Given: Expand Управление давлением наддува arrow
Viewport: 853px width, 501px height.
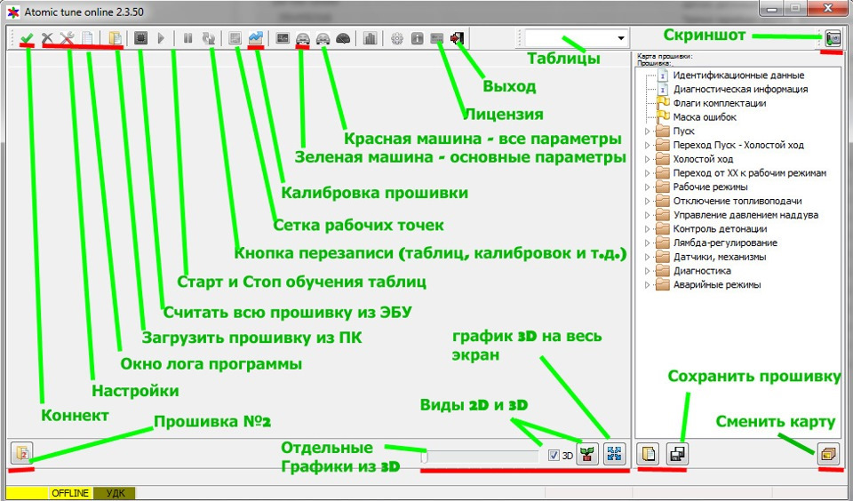Looking at the screenshot, I should (x=647, y=215).
